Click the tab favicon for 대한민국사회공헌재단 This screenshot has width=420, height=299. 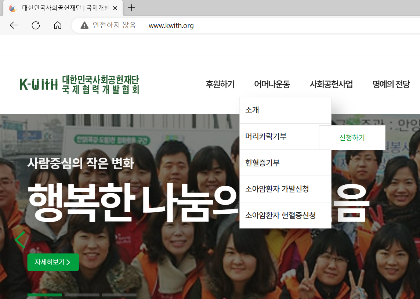[12, 8]
